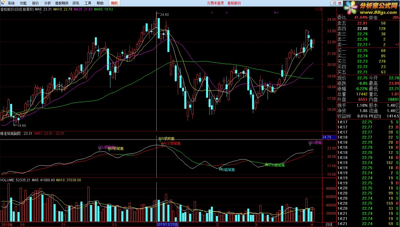The width and height of the screenshot is (400, 227).
Task: Click the 14.60 low price marker
Action: [x=21, y=126]
